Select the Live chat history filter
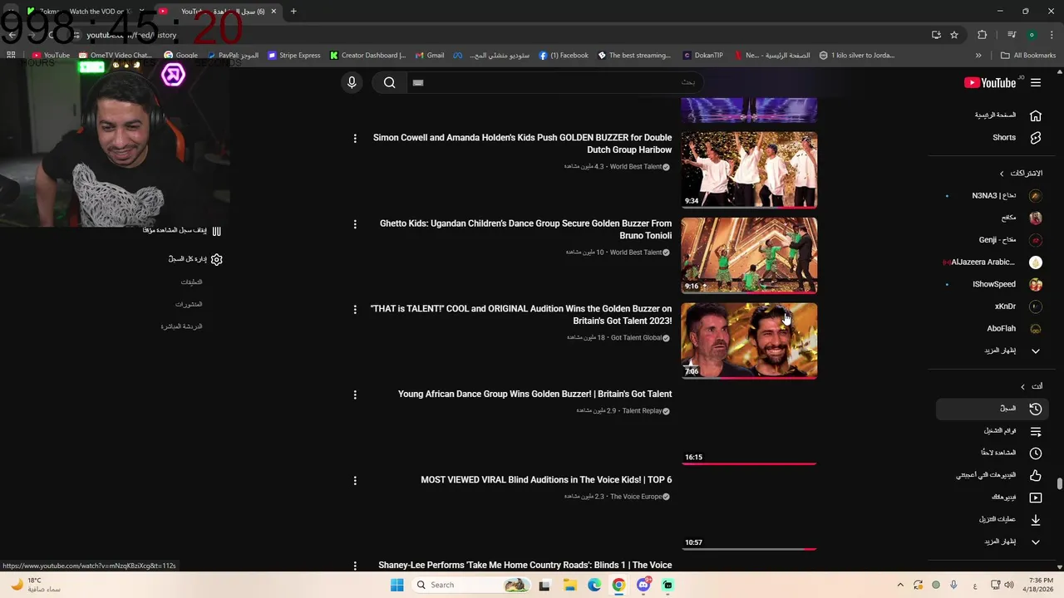The width and height of the screenshot is (1064, 598). 181,326
